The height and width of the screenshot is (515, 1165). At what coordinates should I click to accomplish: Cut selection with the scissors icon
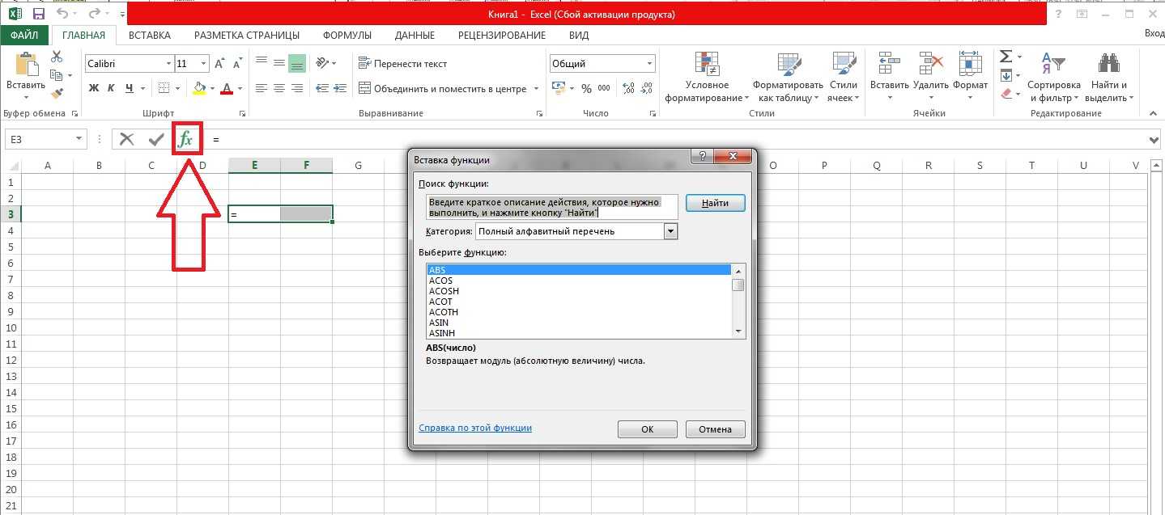(57, 57)
